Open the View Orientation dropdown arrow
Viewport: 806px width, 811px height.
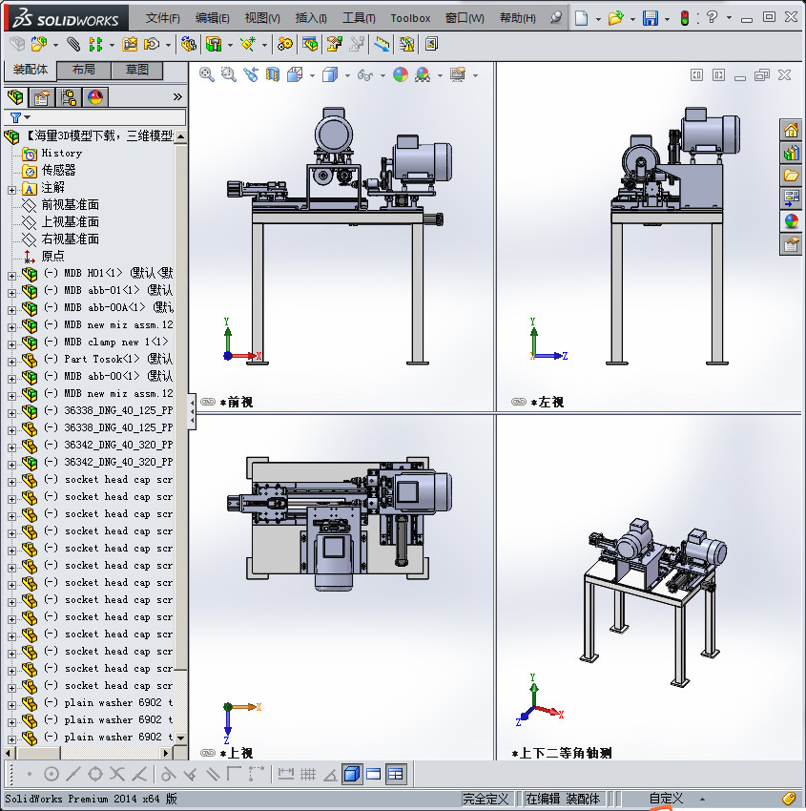pyautogui.click(x=312, y=76)
